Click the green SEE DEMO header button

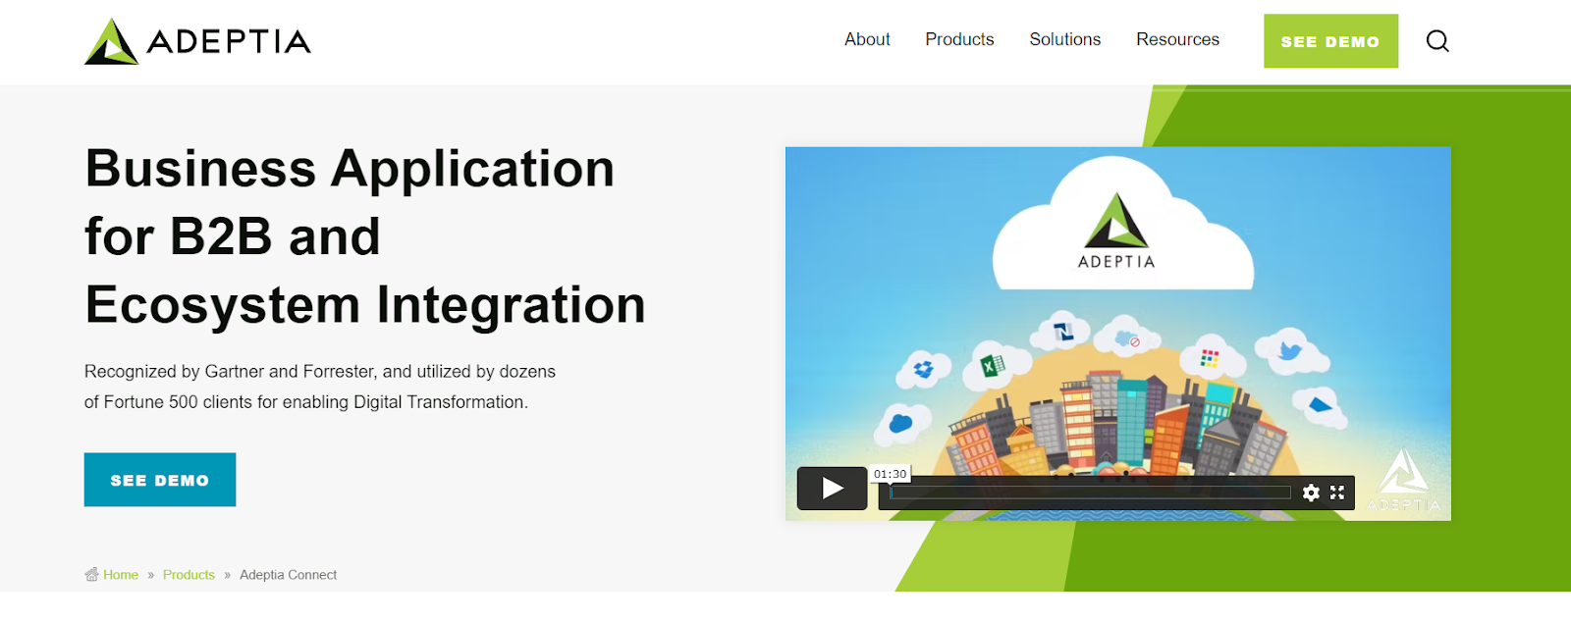(x=1330, y=41)
